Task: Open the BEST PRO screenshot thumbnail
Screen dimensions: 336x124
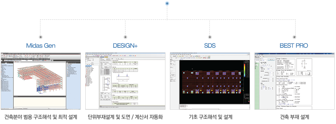Action: click(x=295, y=81)
